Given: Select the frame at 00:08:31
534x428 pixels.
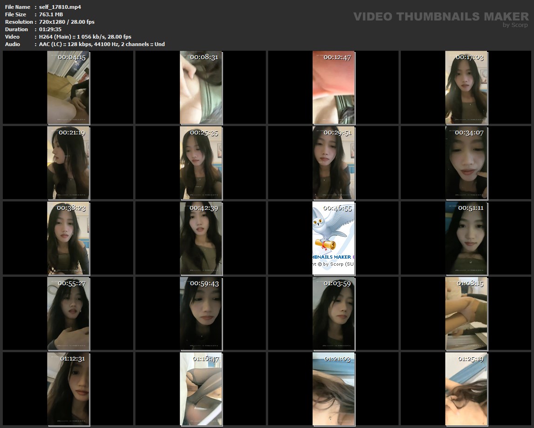Looking at the screenshot, I should pos(201,88).
